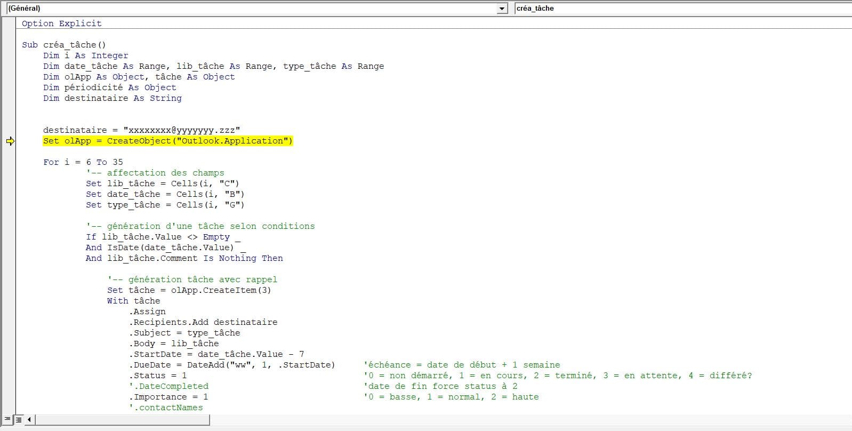
Task: Open the (Général) object dropdown arrow
Action: [502, 9]
